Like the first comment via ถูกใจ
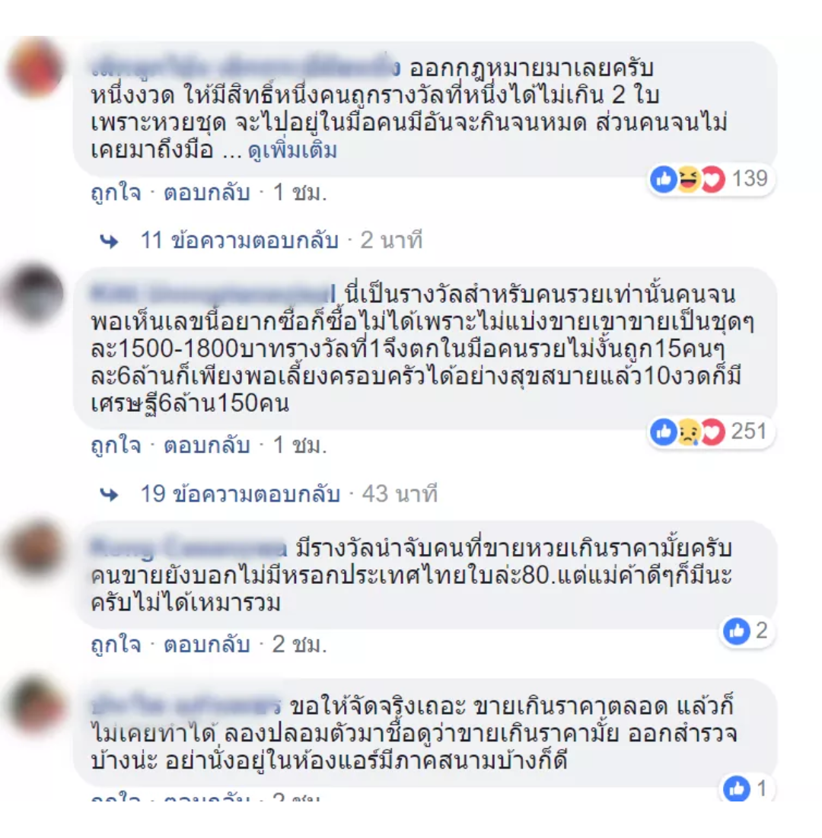The height and width of the screenshot is (838, 822). [116, 193]
